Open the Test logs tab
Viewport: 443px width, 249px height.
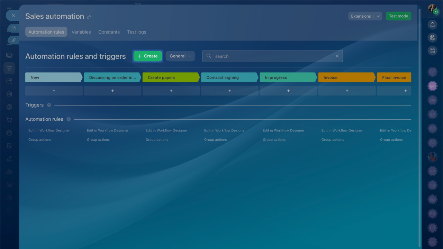[x=137, y=32]
